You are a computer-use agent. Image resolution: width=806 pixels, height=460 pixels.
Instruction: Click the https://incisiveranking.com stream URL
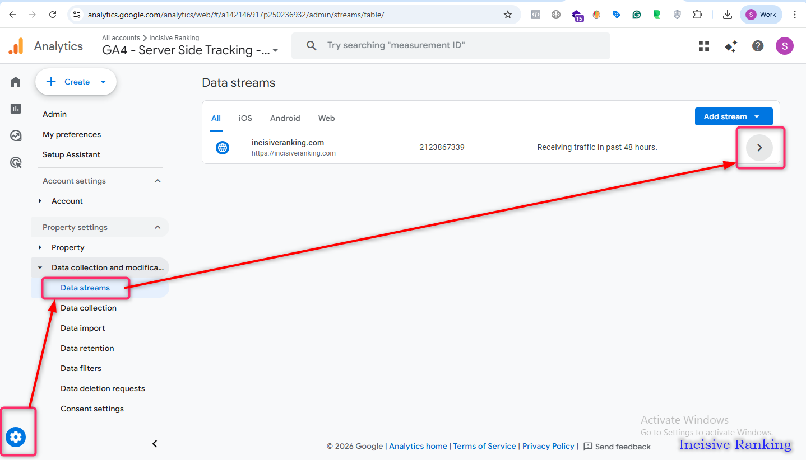294,153
